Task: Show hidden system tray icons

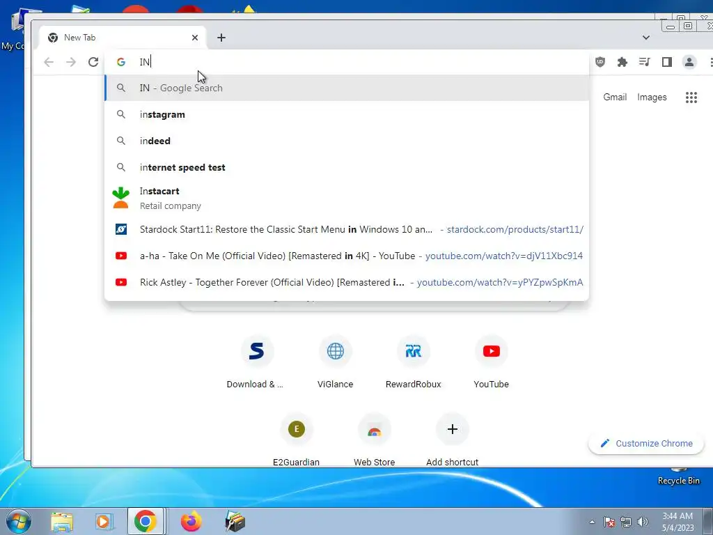Action: [592, 522]
